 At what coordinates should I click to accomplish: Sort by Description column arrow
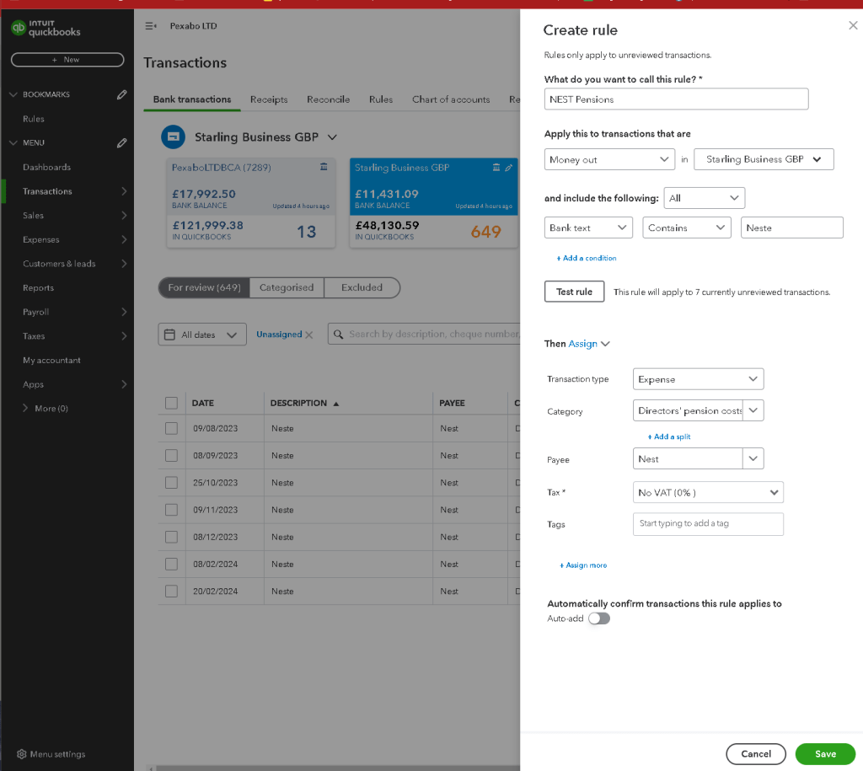coord(335,404)
